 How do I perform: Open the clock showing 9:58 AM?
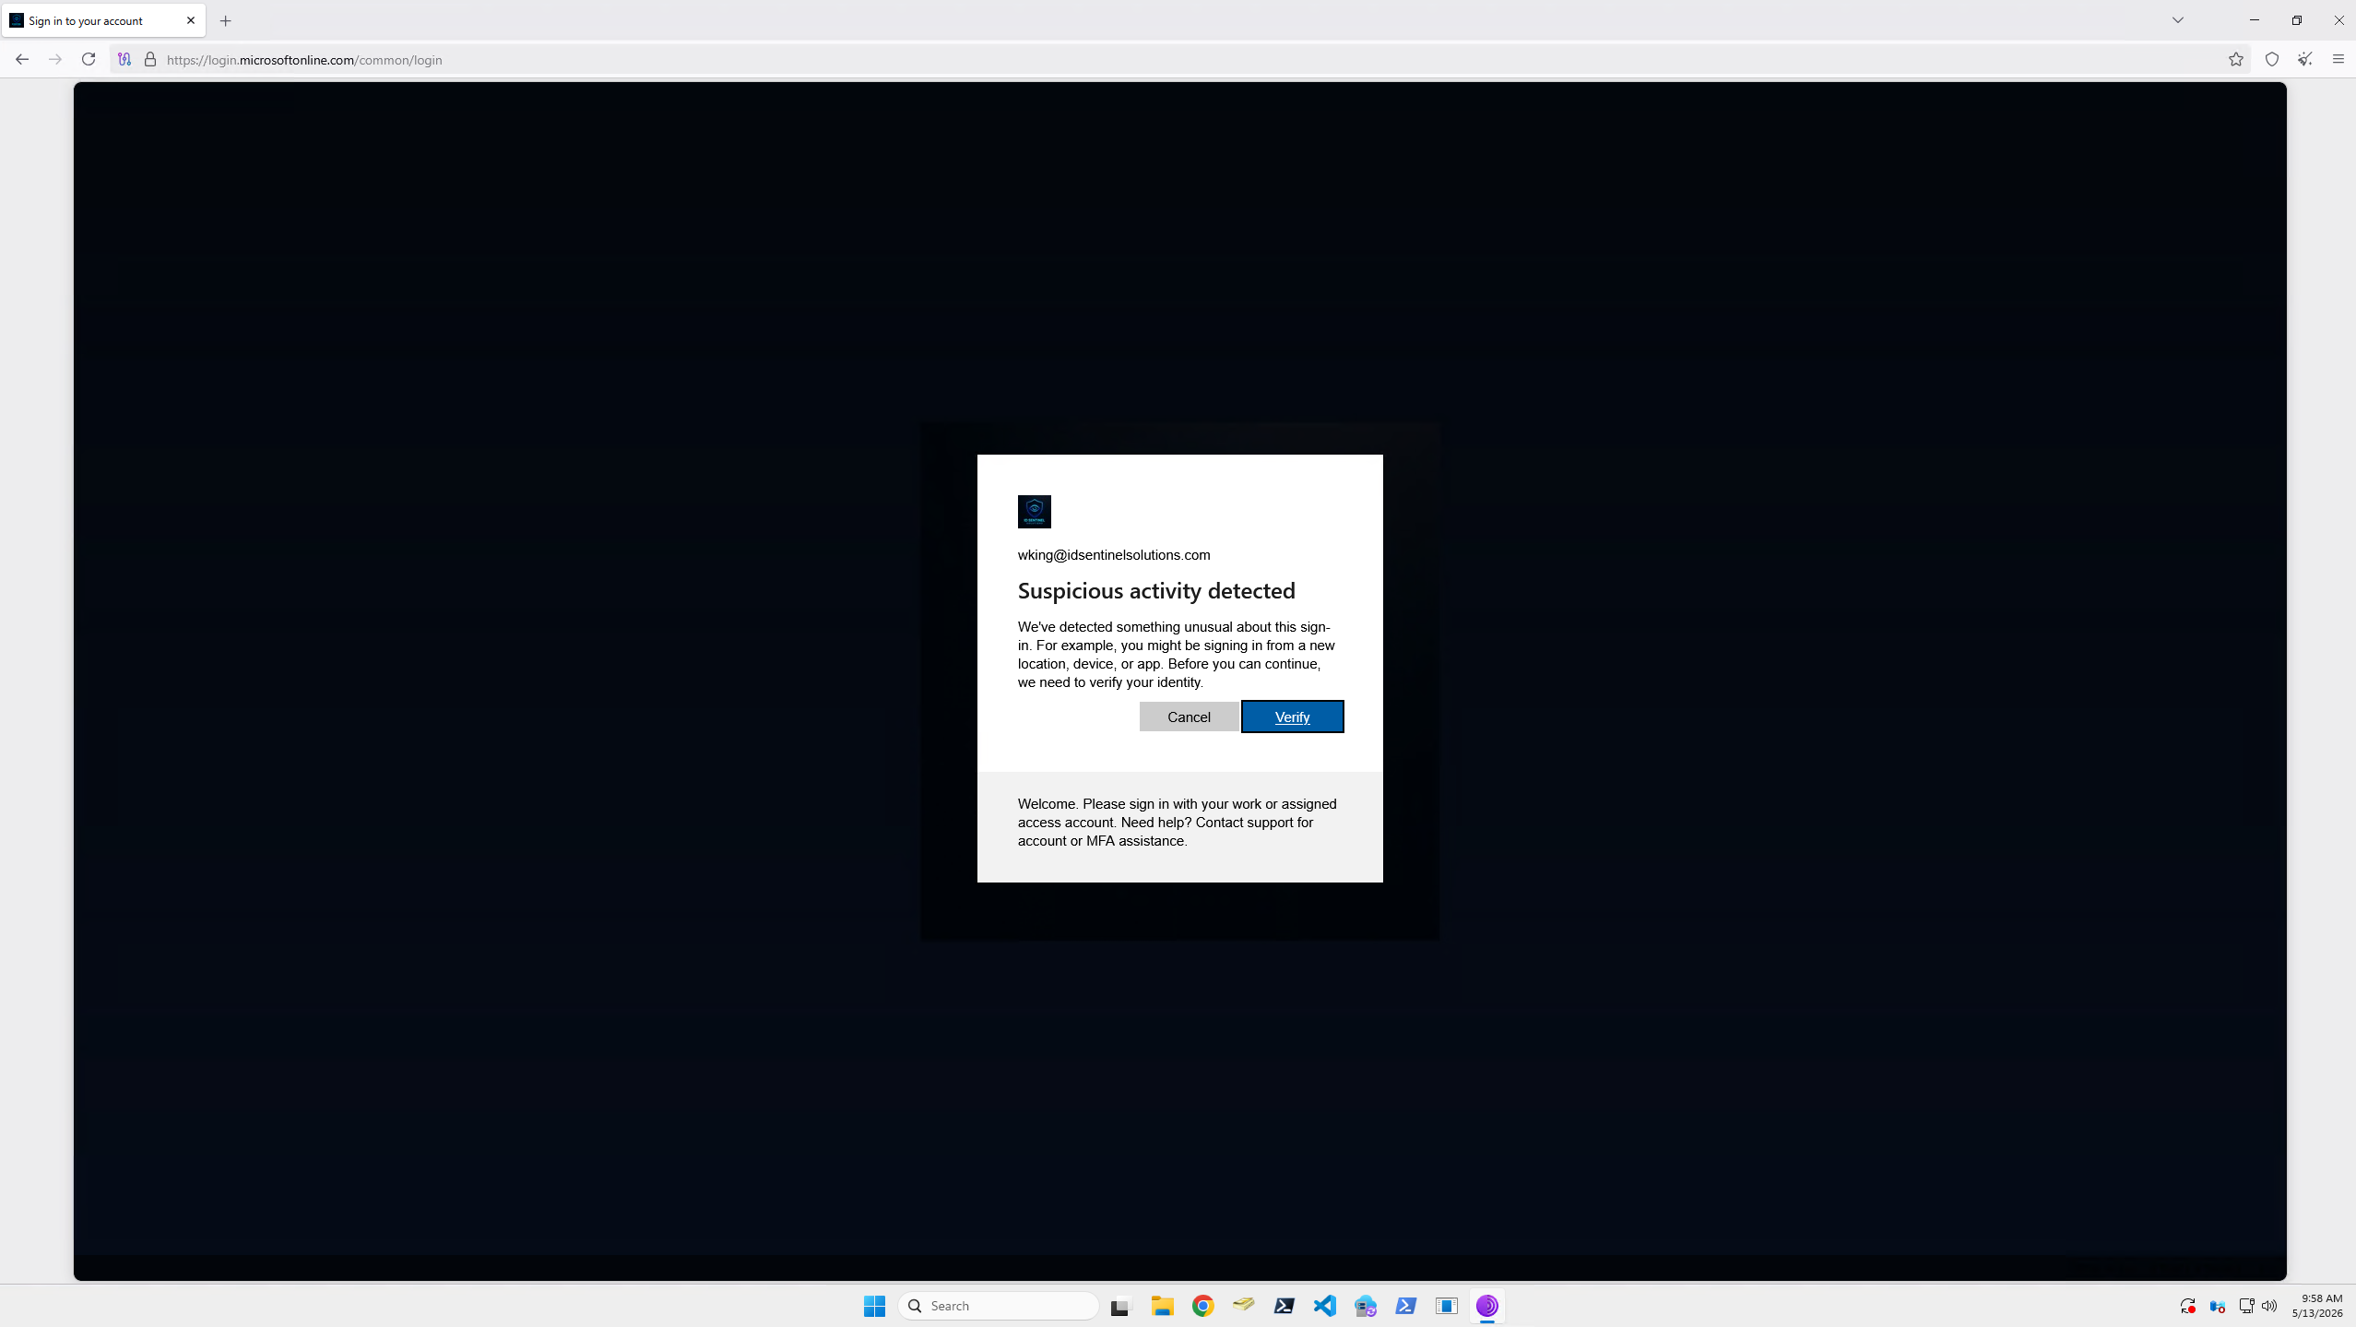pos(2316,1306)
